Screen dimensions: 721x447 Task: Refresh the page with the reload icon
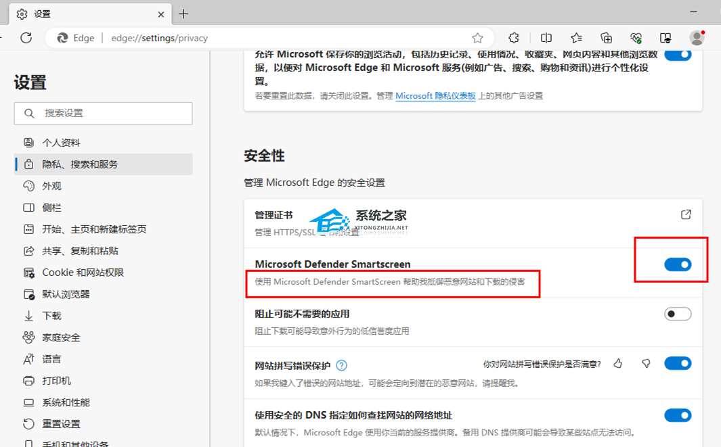click(x=26, y=38)
